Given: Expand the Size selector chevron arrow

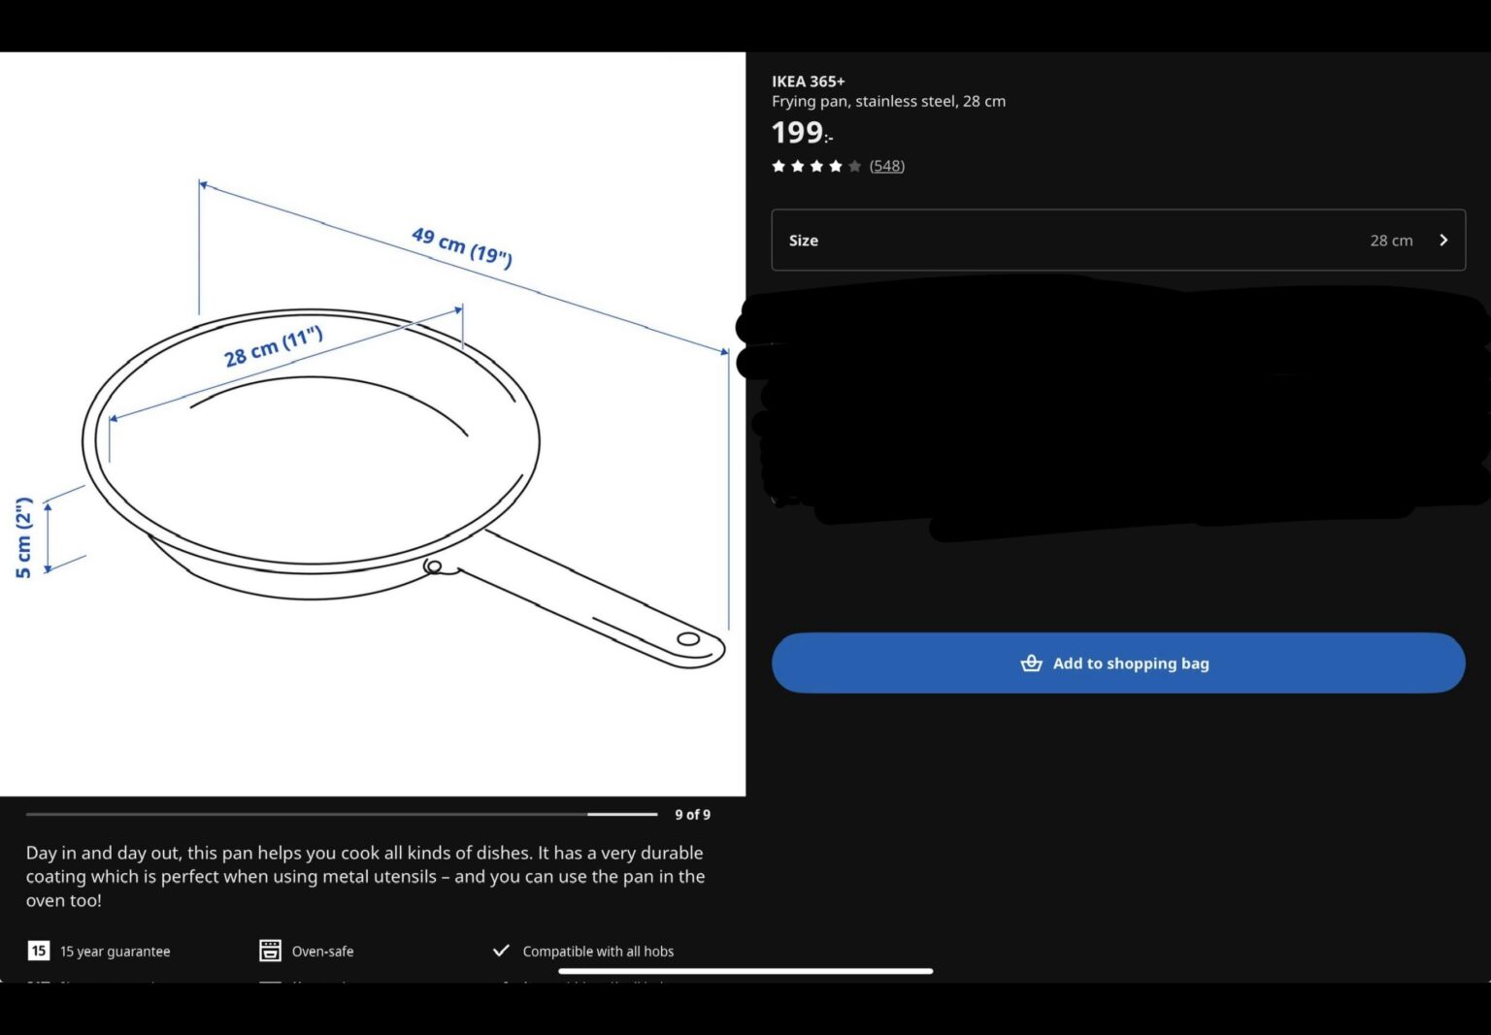Looking at the screenshot, I should (1443, 241).
